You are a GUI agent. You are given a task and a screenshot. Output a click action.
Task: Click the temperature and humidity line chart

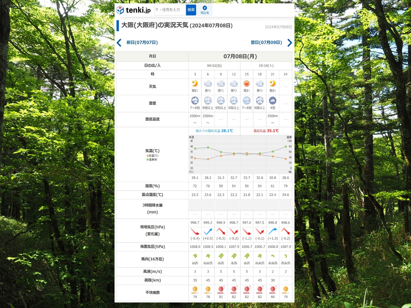tap(240, 154)
